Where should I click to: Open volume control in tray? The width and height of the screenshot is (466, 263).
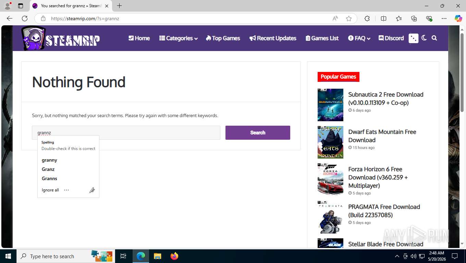414,256
